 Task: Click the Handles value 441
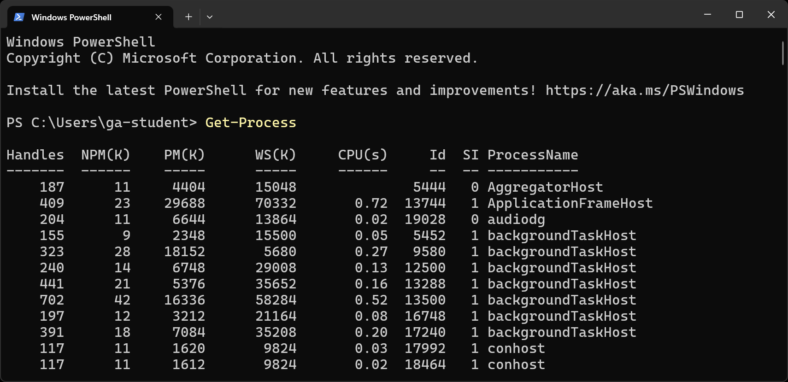52,284
